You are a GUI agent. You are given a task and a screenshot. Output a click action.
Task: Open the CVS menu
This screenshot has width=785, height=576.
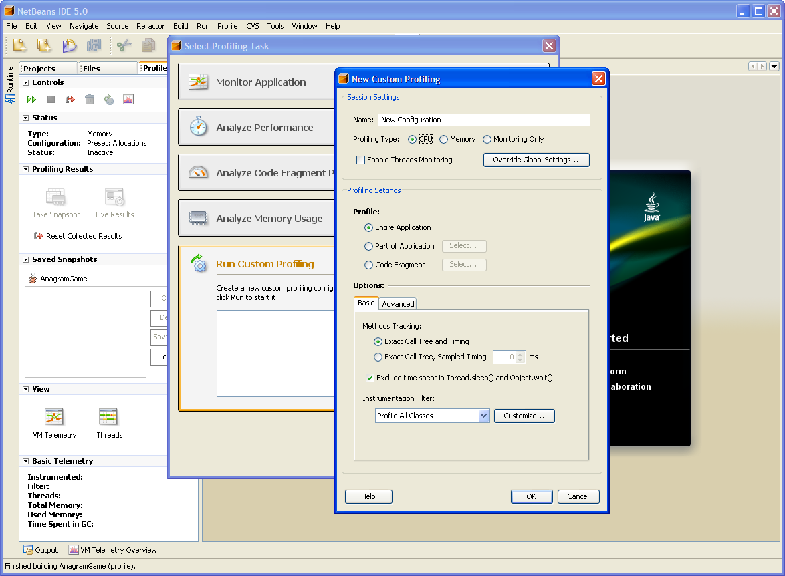pyautogui.click(x=252, y=26)
